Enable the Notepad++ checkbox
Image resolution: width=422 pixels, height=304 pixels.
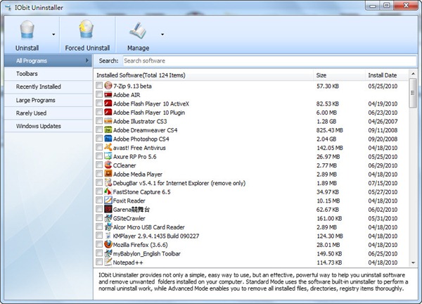99,262
